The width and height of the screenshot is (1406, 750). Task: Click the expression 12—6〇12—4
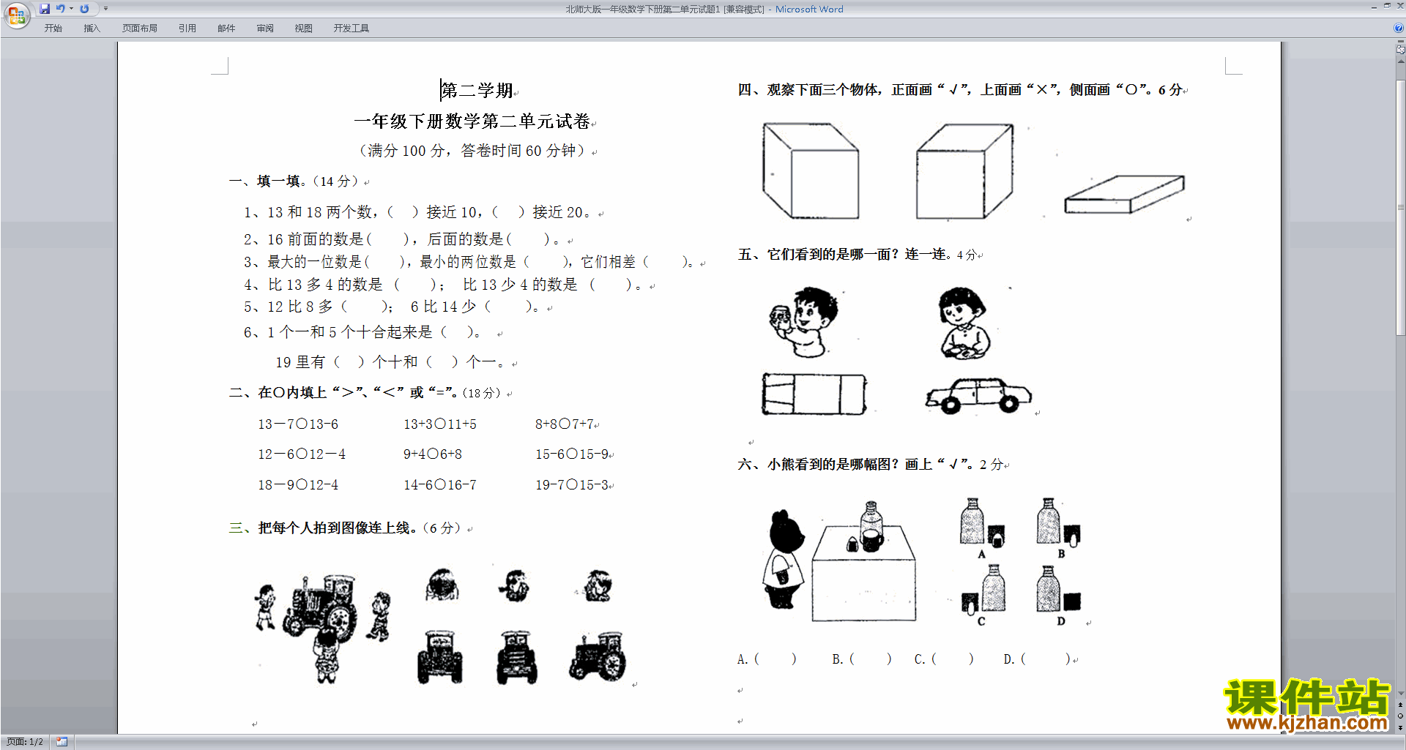(302, 454)
